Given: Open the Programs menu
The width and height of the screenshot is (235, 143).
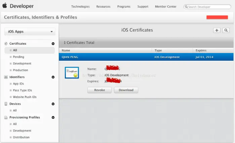Looking at the screenshot, I should [x=124, y=7].
